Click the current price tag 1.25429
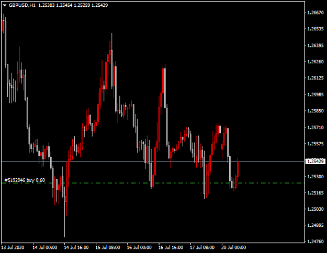This screenshot has width=327, height=253. pyautogui.click(x=315, y=161)
